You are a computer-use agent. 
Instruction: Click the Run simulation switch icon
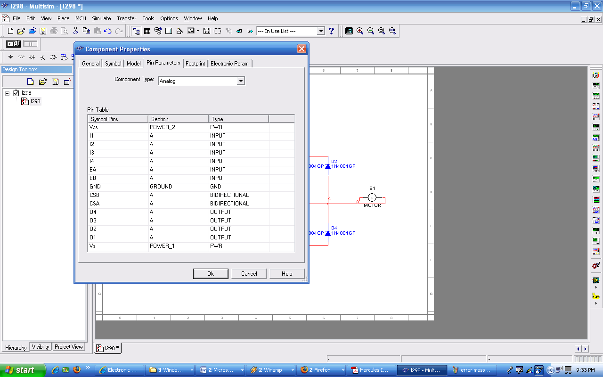[13, 44]
